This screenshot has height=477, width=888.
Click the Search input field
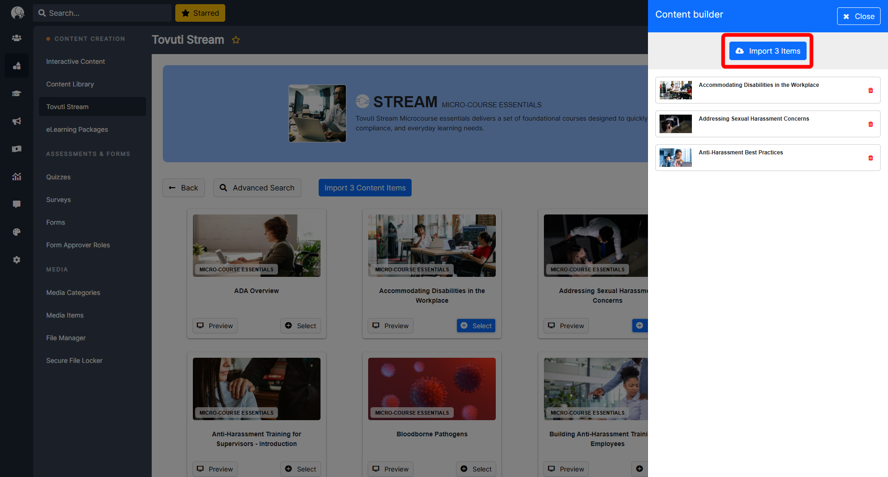(106, 13)
